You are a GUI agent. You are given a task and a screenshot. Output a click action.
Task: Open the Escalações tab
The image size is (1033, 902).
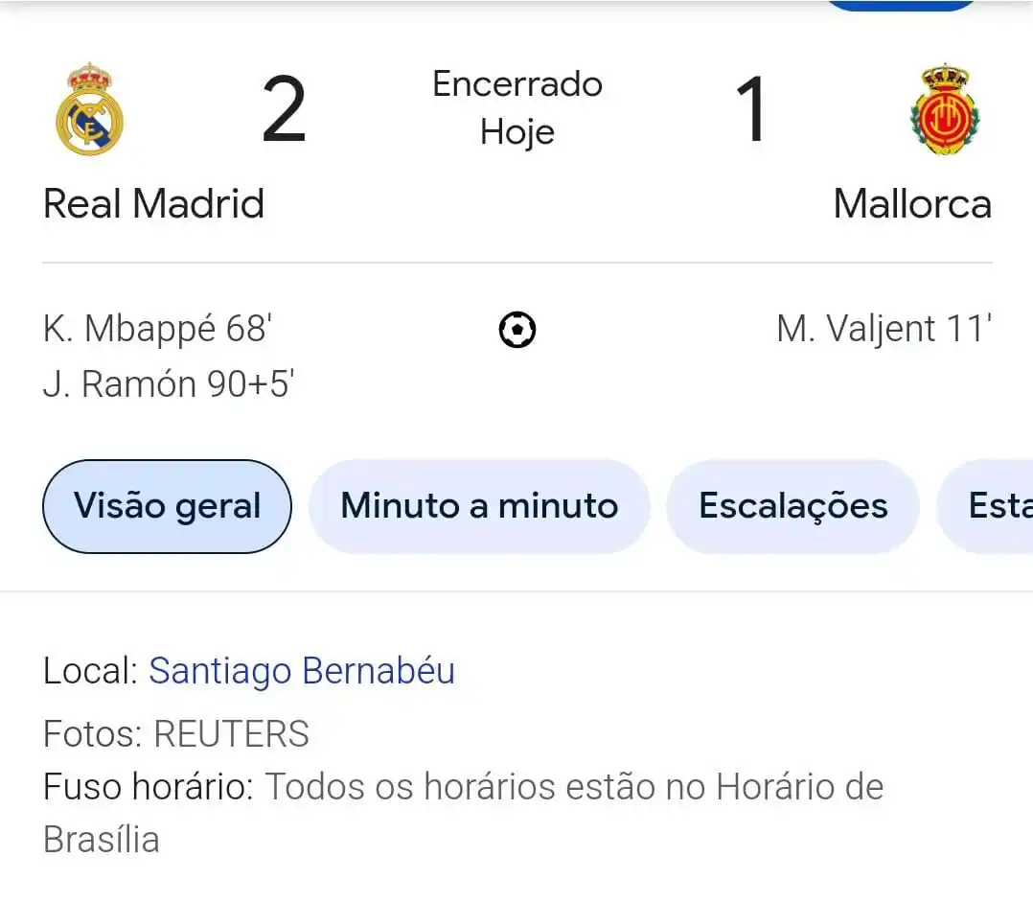793,506
